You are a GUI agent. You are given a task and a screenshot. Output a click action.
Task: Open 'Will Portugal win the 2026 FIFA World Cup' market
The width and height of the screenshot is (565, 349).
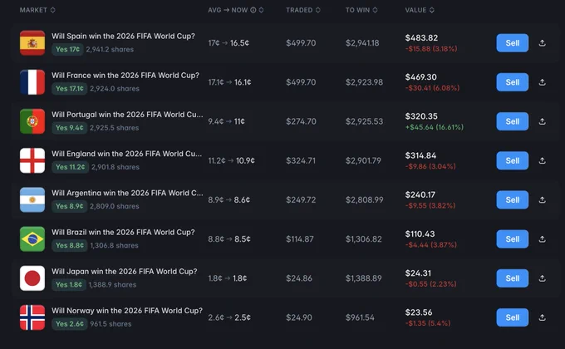(127, 115)
